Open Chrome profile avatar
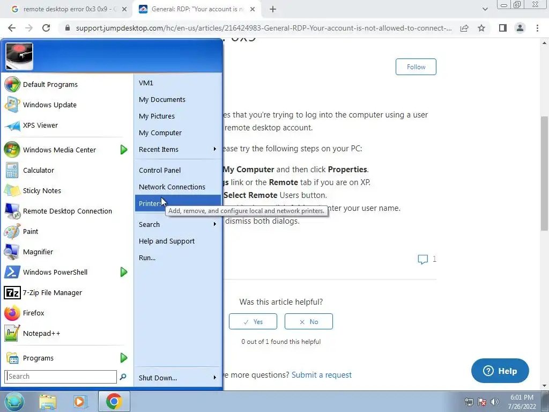This screenshot has width=549, height=412. tap(520, 28)
